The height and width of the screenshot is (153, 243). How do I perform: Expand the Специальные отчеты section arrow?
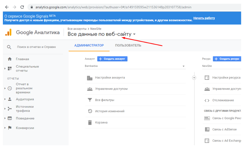tap(5, 68)
